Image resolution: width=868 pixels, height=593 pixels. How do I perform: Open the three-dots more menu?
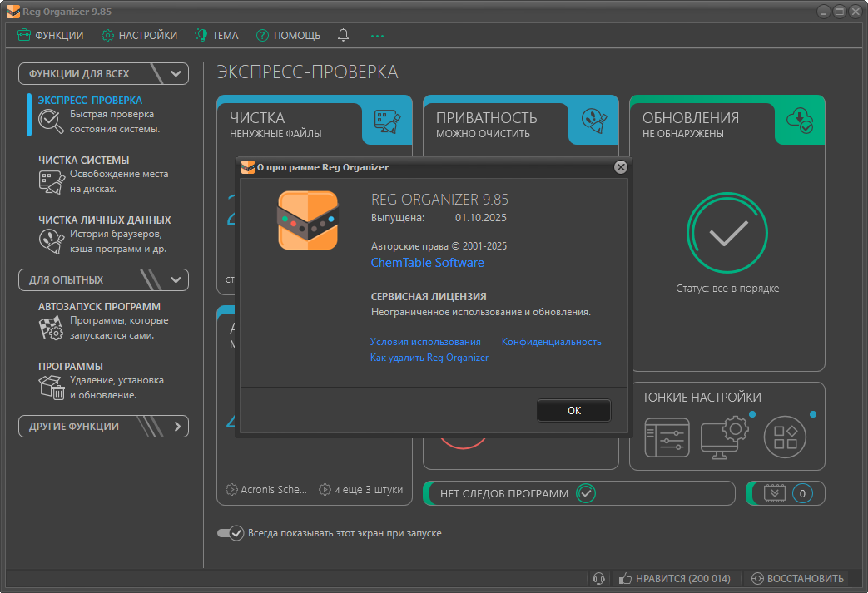[377, 36]
